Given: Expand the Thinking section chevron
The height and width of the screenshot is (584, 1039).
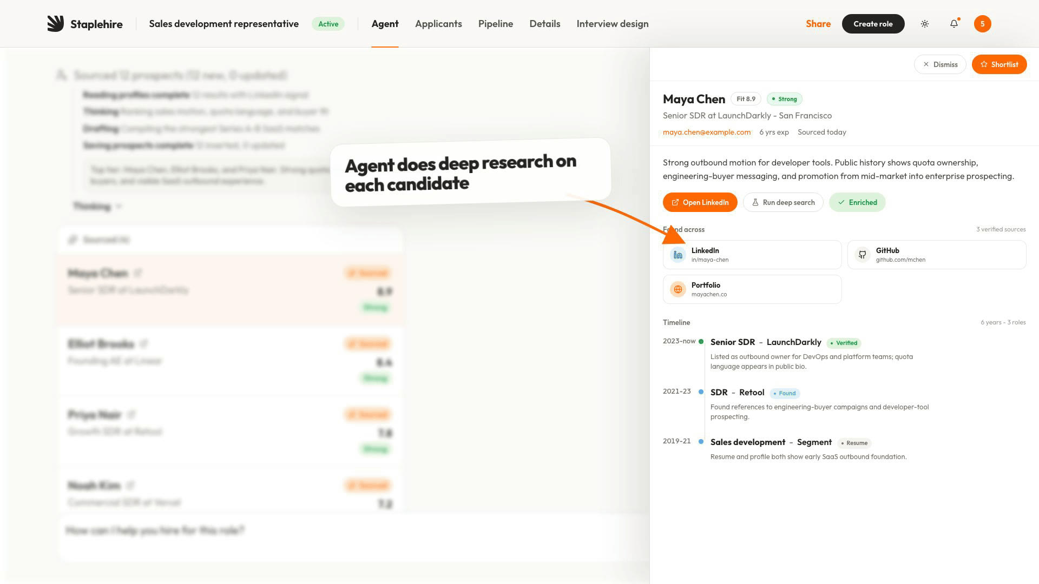Looking at the screenshot, I should pos(119,206).
